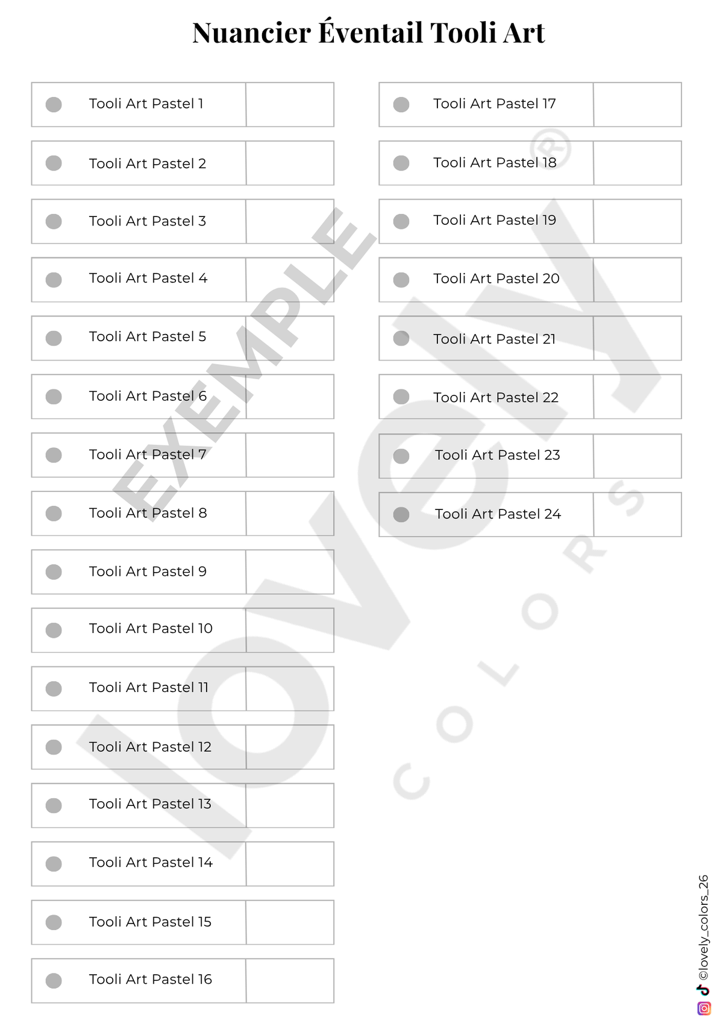Viewport: 723px width, 1026px height.
Task: Click the Nuancier Éventail Tooli Art title
Action: (368, 32)
